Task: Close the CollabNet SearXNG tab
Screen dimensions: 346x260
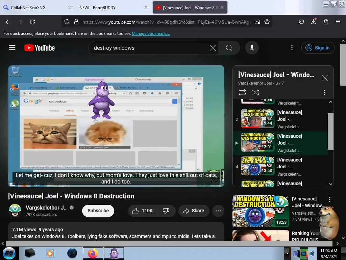Action: click(x=70, y=7)
